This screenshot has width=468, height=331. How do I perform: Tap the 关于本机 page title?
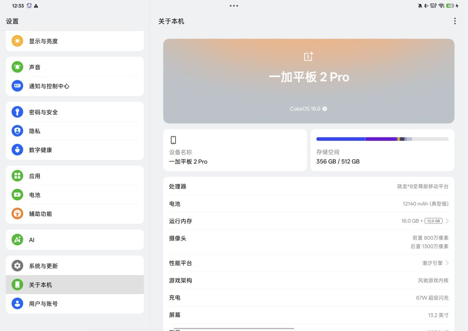coord(171,21)
